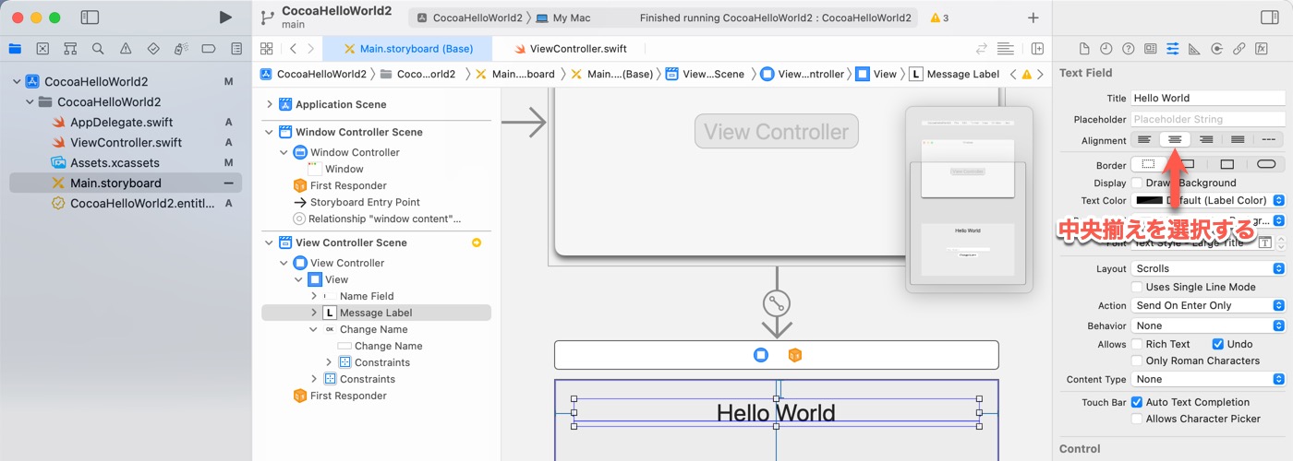Screen dimensions: 1293x461
Task: Switch to the Main.storyboard (Base) tab
Action: [x=407, y=49]
